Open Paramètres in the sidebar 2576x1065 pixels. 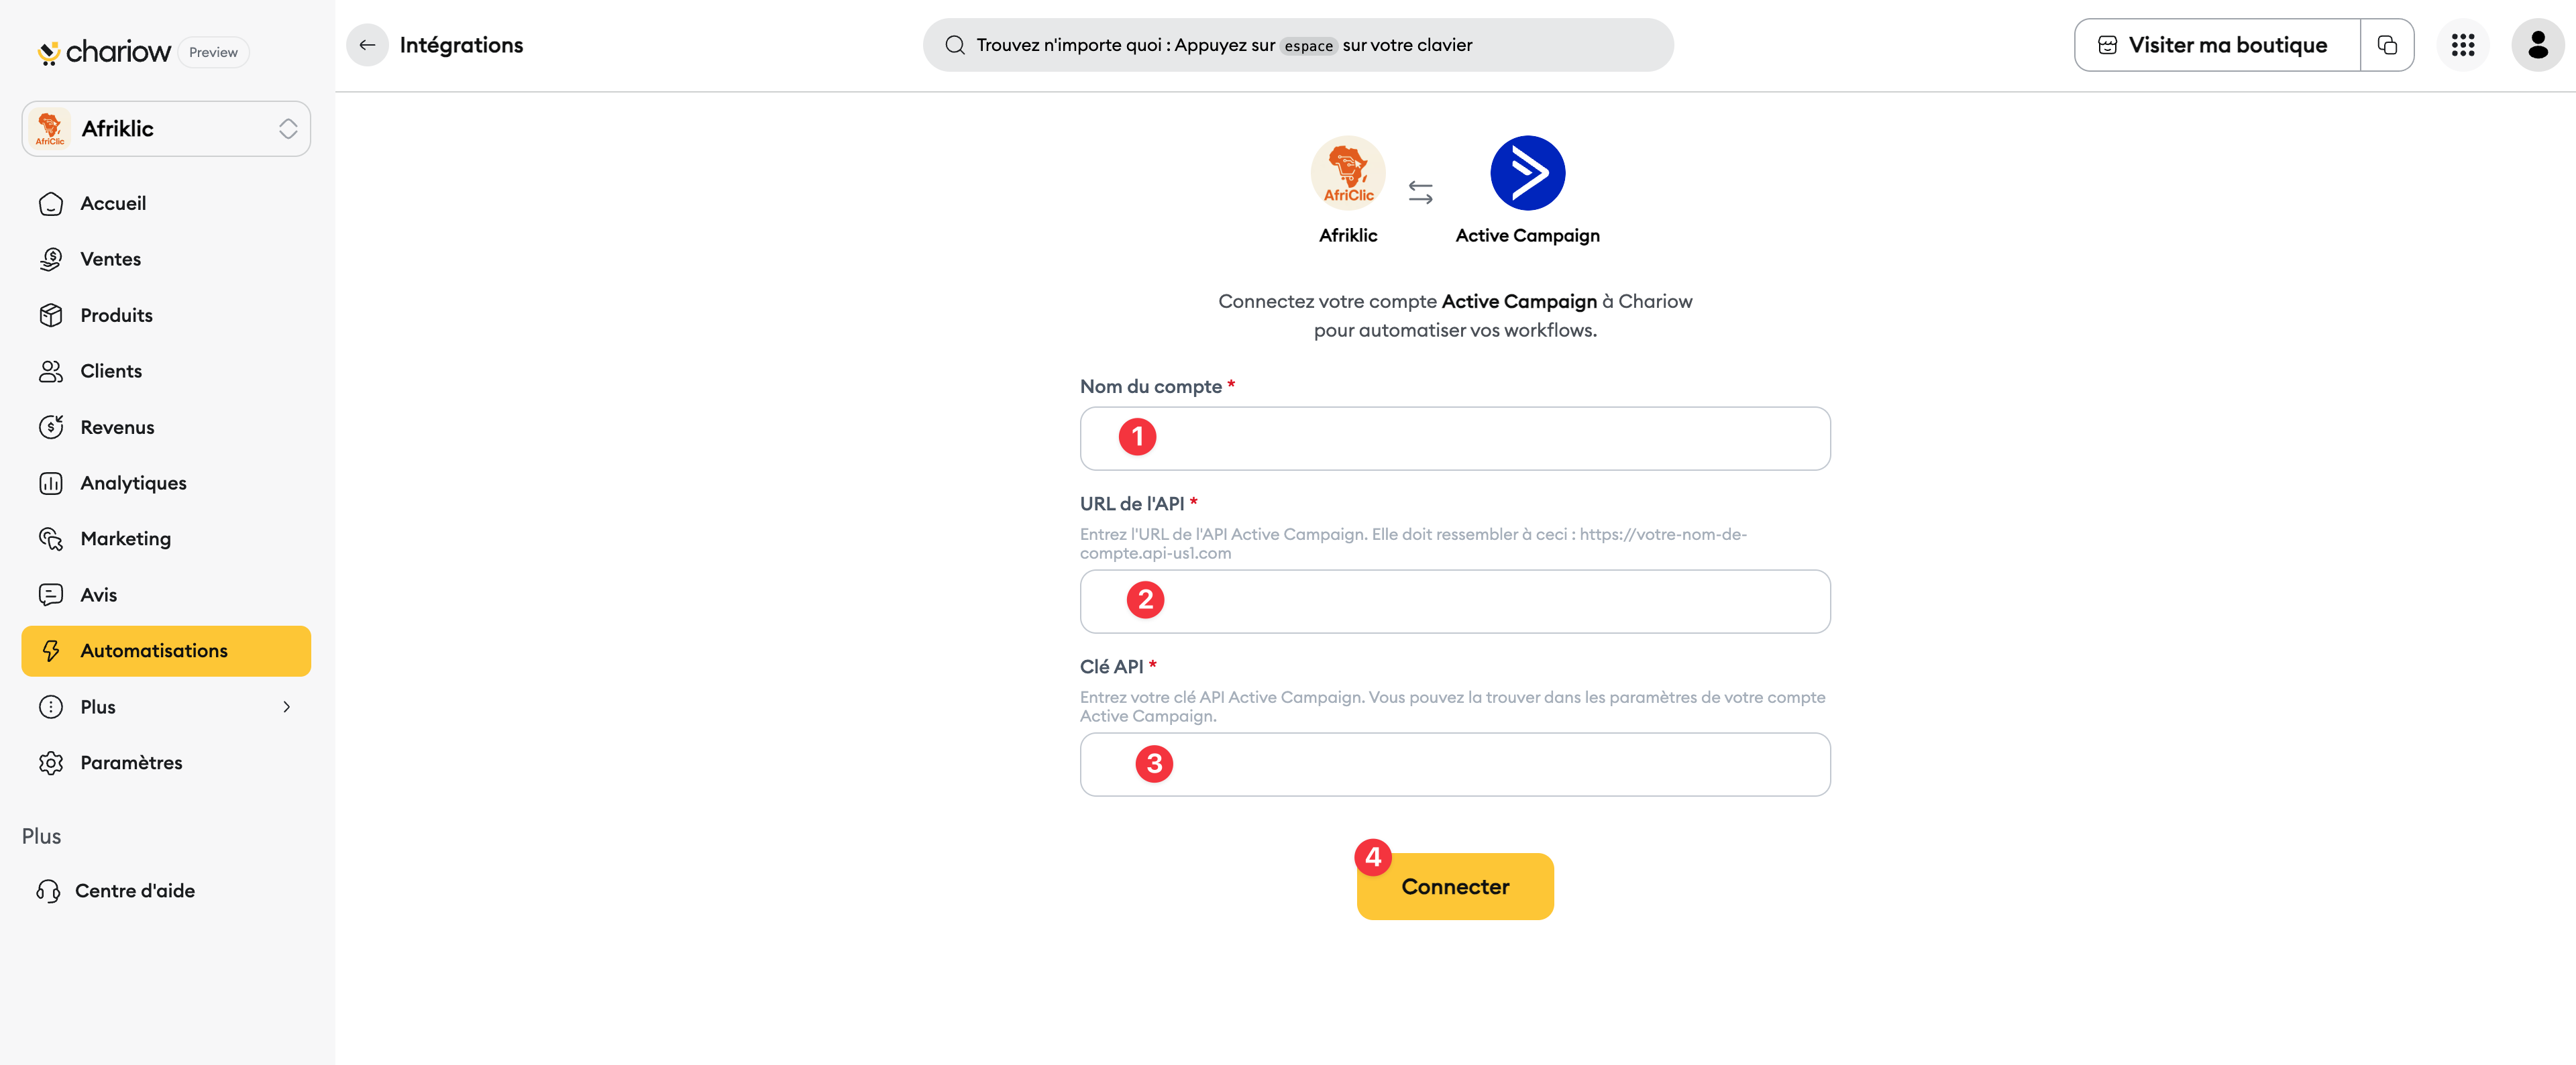[166, 763]
